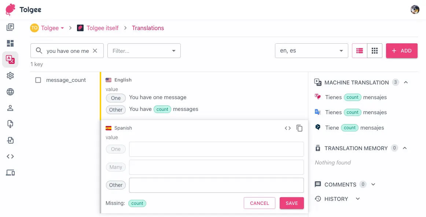This screenshot has width=426, height=217.
Task: Open the Translations icon in sidebar
Action: point(10,59)
